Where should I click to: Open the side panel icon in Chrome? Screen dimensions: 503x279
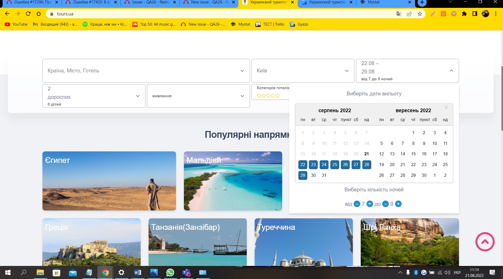(475, 14)
